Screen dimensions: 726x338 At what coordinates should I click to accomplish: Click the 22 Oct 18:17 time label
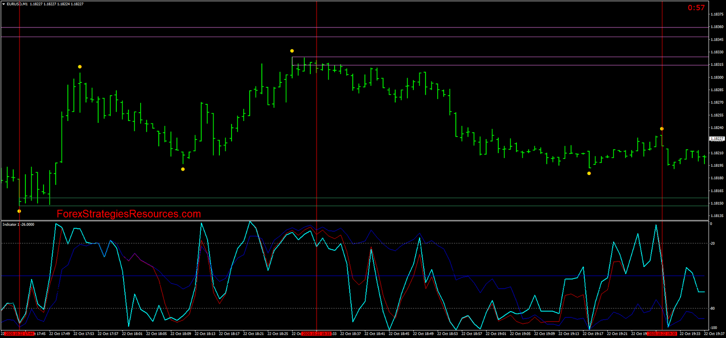click(230, 334)
